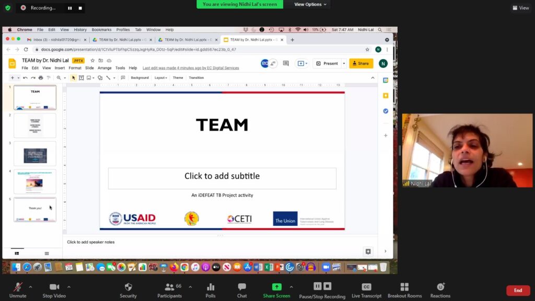Toggle Live Transcript captions
The width and height of the screenshot is (535, 301).
click(366, 287)
